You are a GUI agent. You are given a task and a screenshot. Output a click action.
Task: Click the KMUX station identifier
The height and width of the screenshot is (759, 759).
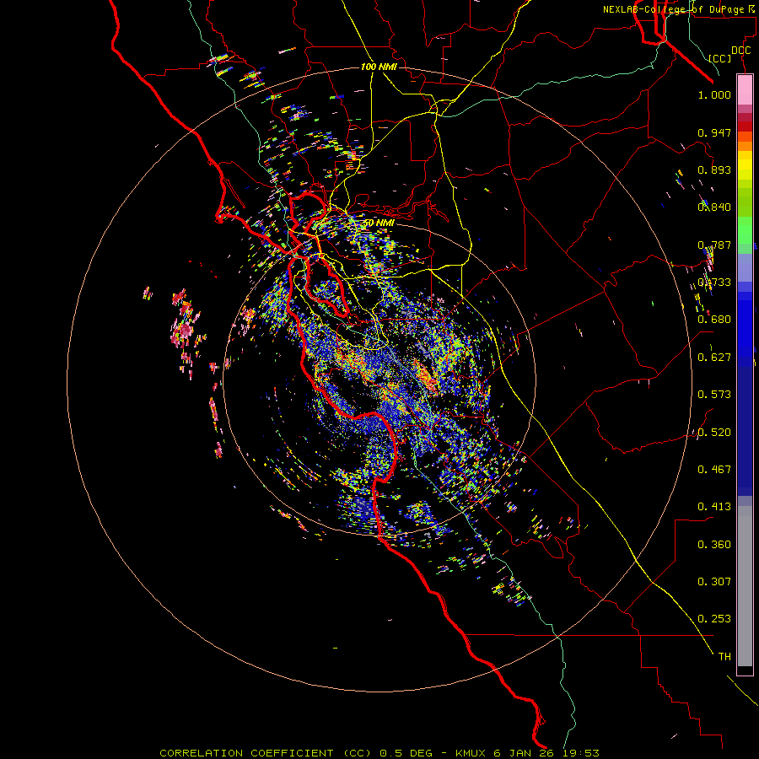click(471, 753)
